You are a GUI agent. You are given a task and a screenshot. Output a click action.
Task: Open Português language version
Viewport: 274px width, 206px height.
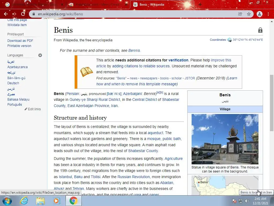(x=14, y=104)
